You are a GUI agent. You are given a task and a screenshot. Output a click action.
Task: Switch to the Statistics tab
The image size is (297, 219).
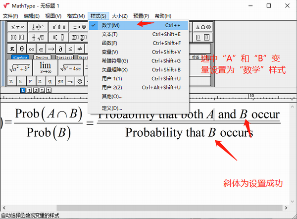(x=64, y=57)
